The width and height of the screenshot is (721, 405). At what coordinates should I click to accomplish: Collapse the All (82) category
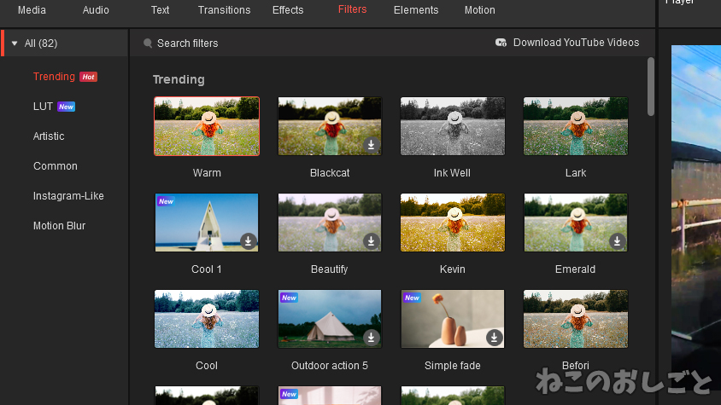tap(15, 43)
